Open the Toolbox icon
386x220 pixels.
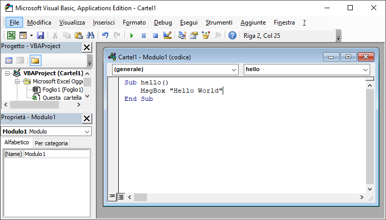pos(218,35)
